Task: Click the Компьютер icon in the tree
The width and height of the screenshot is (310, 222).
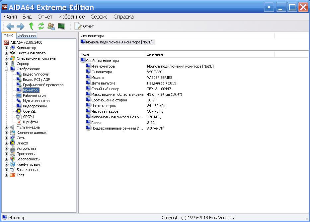Action: coord(13,48)
